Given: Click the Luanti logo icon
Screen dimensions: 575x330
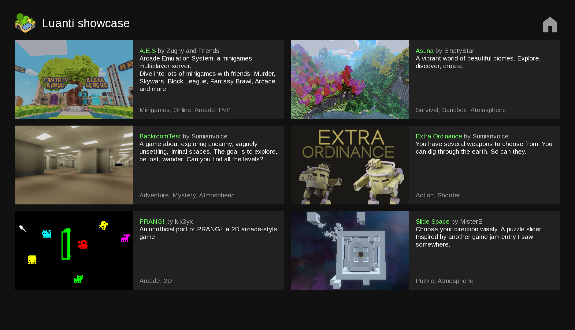Looking at the screenshot, I should click(x=25, y=23).
